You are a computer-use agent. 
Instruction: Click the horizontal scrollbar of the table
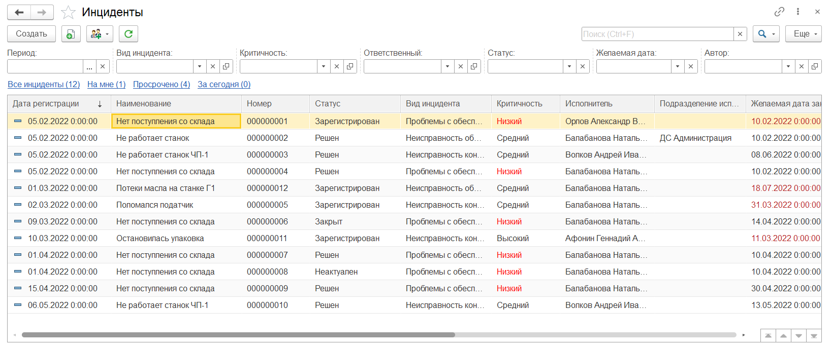(x=239, y=335)
